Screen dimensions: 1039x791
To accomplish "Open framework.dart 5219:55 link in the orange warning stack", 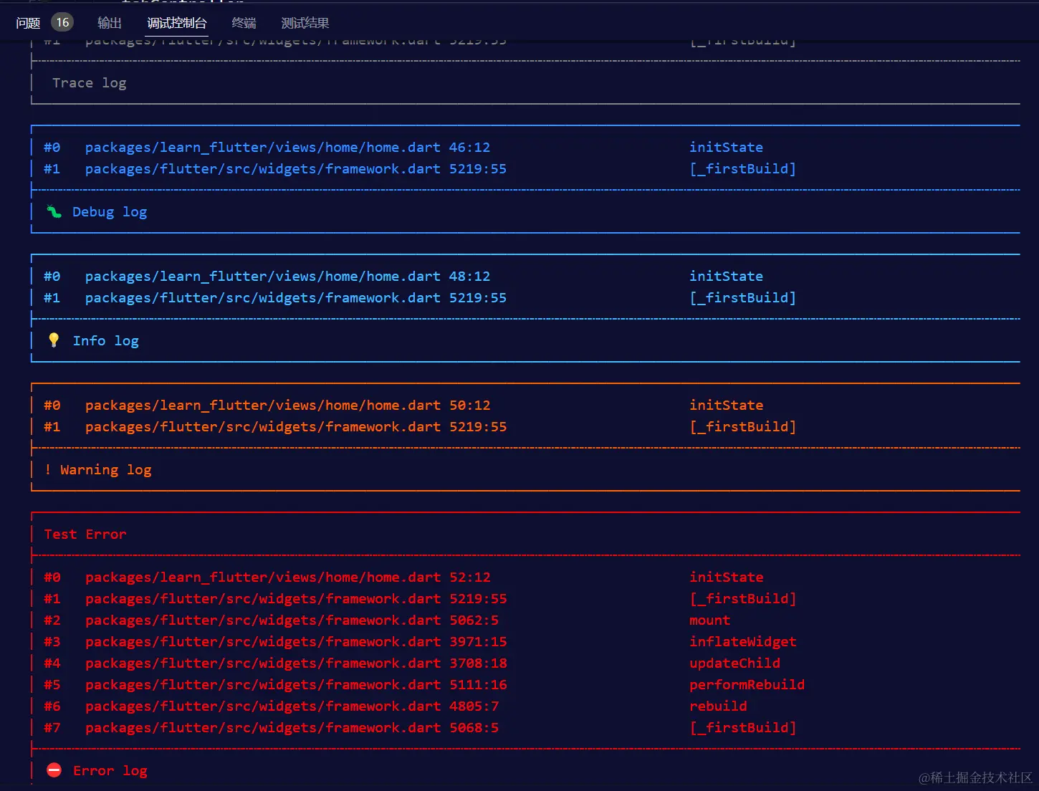I will (x=296, y=426).
